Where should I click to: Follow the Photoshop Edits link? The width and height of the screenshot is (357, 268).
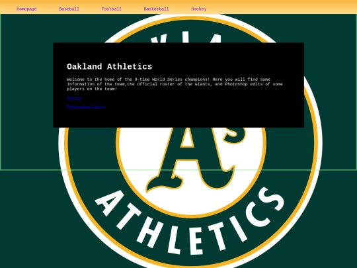[85, 107]
